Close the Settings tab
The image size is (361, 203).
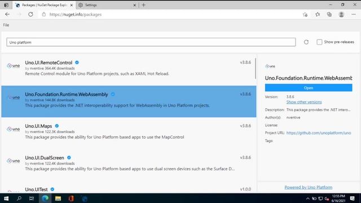(x=134, y=5)
